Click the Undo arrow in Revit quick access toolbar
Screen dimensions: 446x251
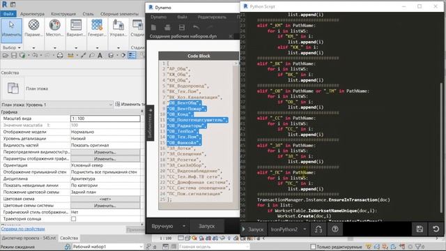coord(35,56)
